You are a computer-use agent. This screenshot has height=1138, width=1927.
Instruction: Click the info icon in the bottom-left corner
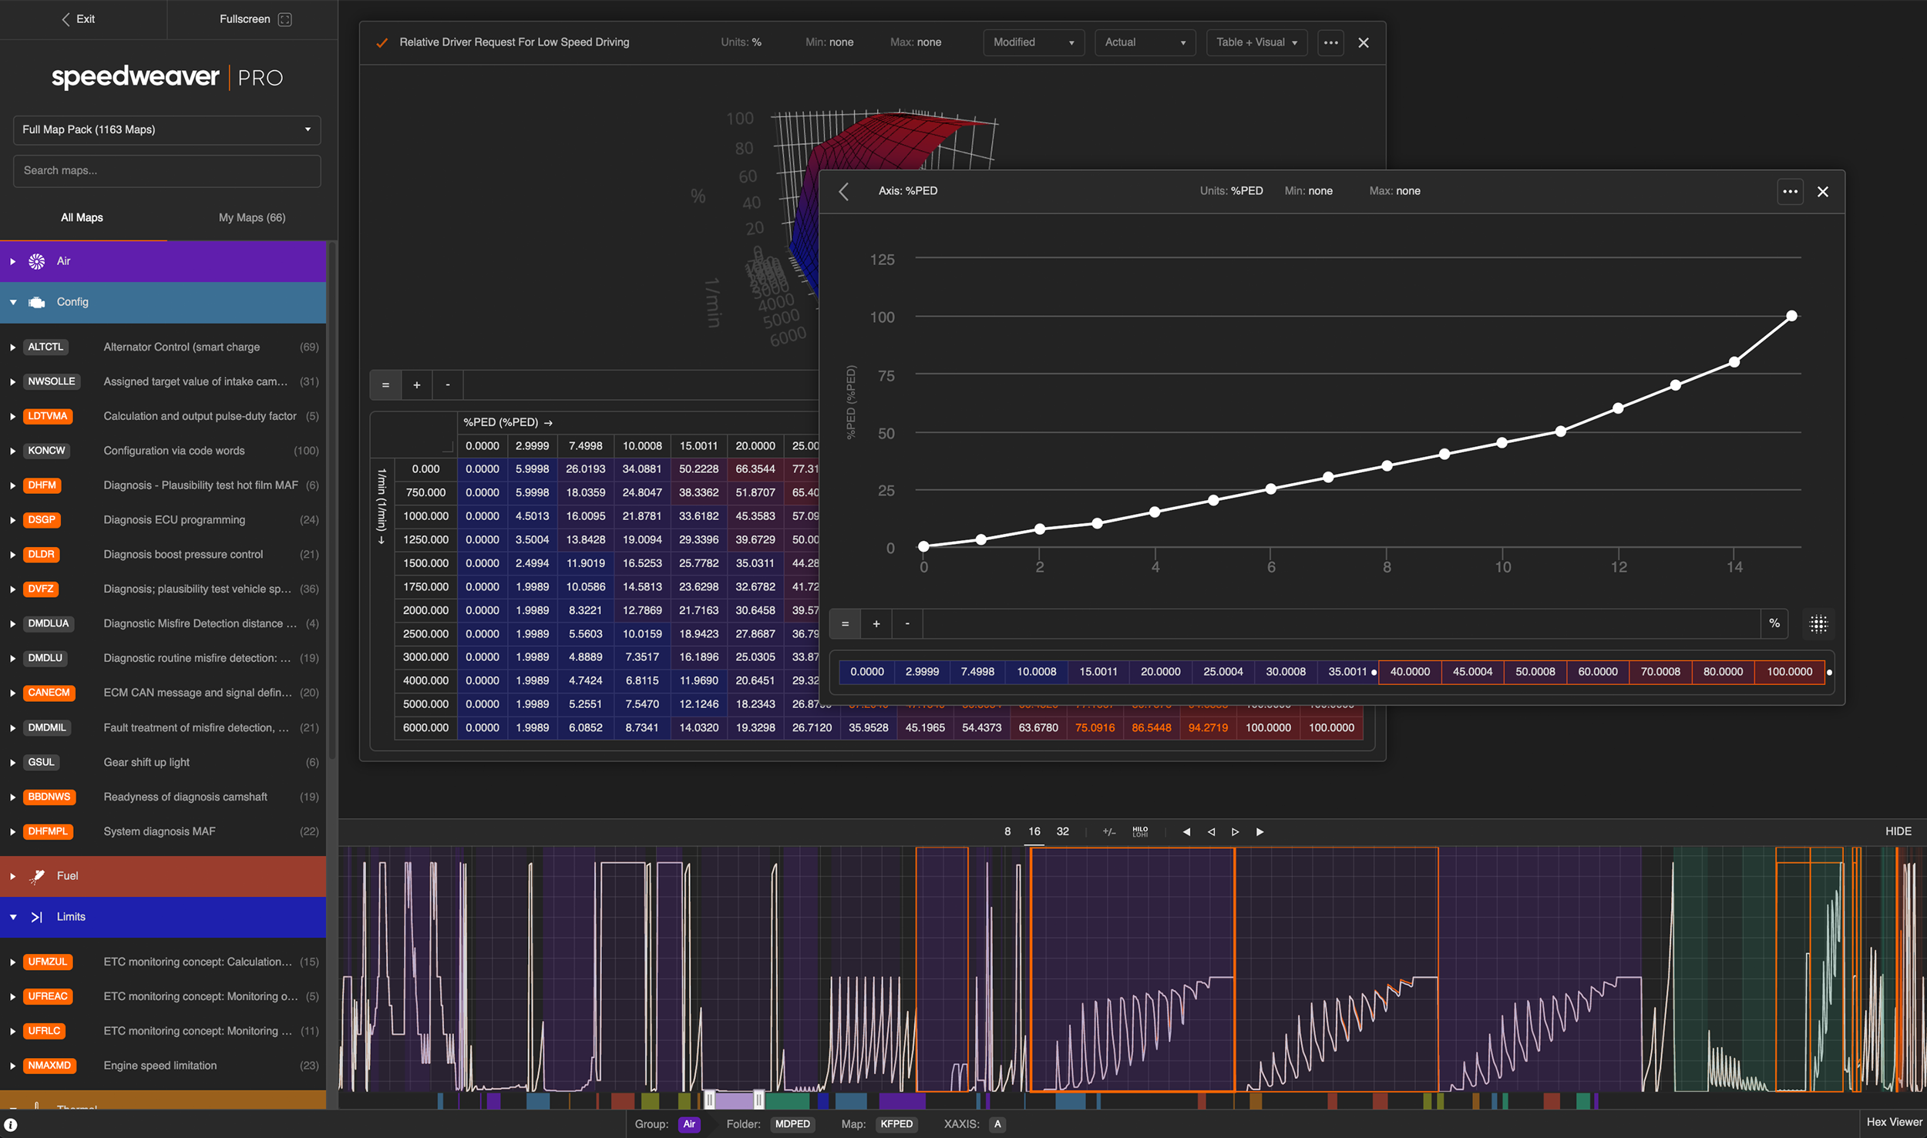click(11, 1124)
